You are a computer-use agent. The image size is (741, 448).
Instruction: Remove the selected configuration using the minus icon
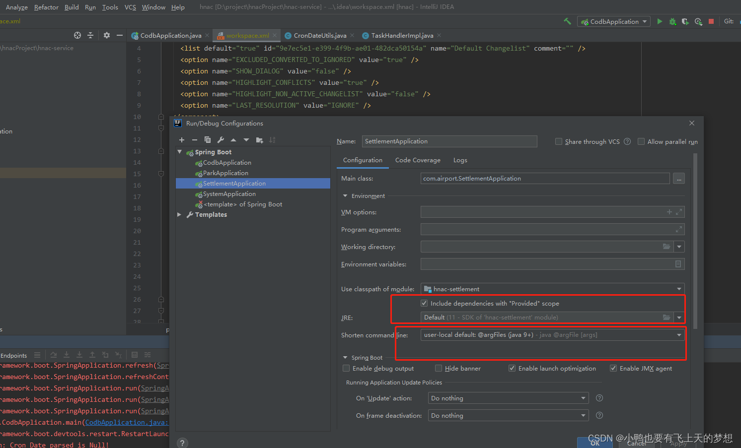pyautogui.click(x=194, y=139)
